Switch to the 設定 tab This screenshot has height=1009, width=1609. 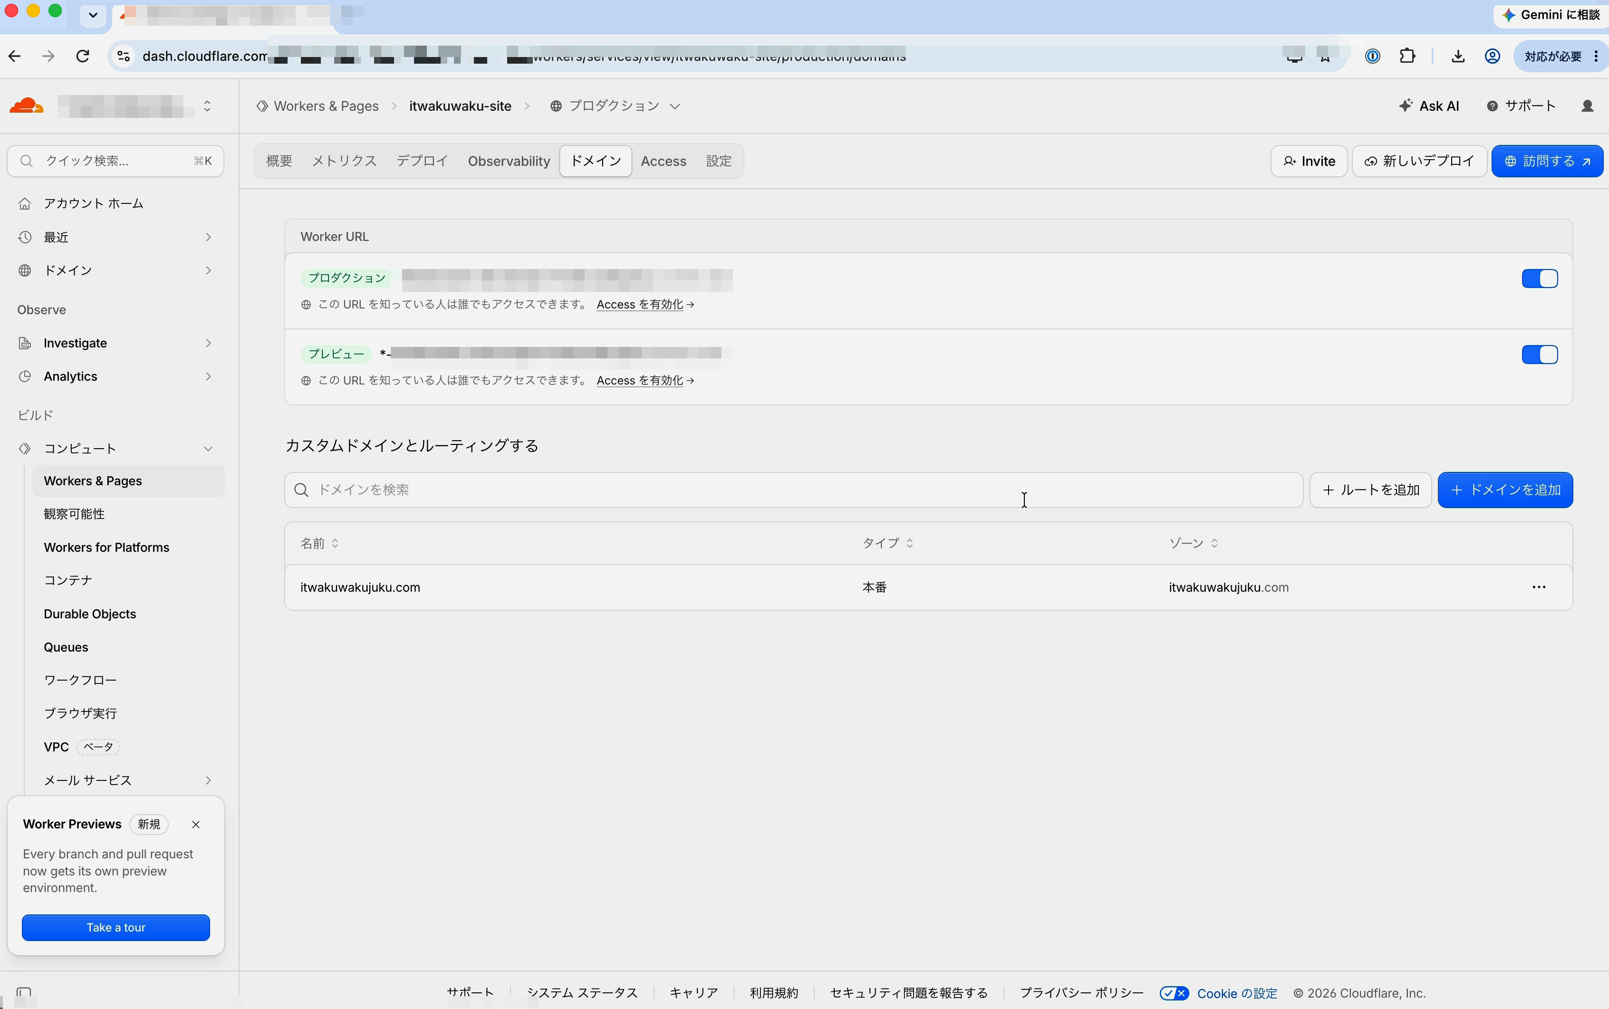click(x=719, y=161)
